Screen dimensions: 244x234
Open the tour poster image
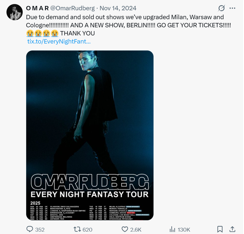pyautogui.click(x=90, y=113)
